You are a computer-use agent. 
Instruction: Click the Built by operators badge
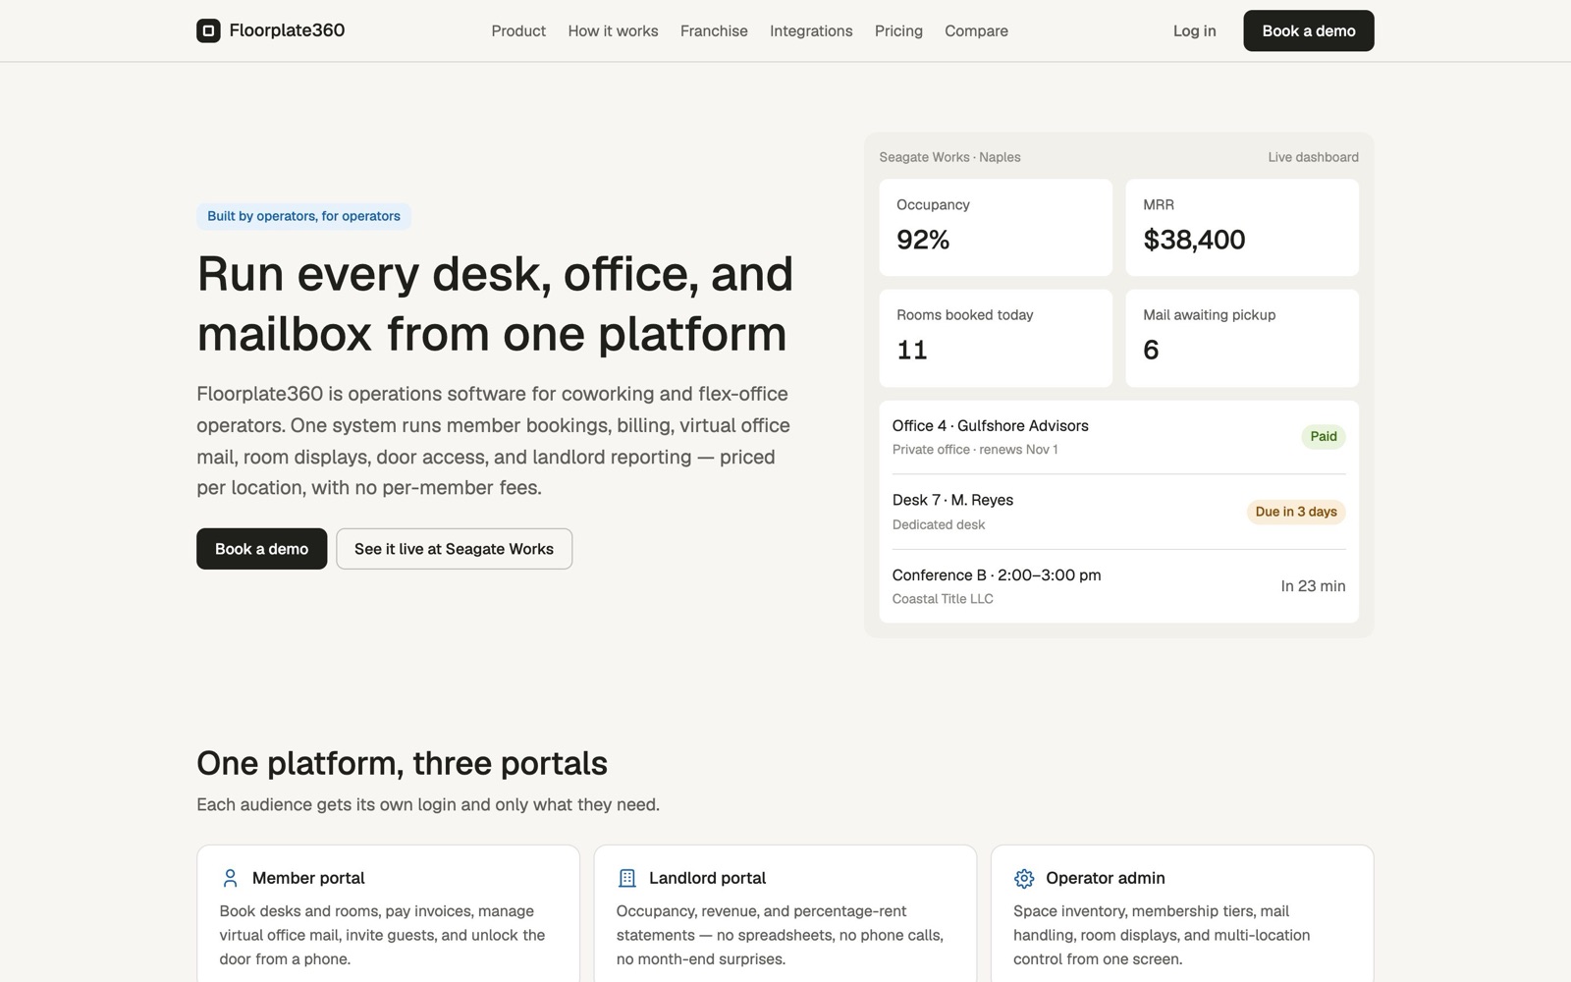(303, 216)
